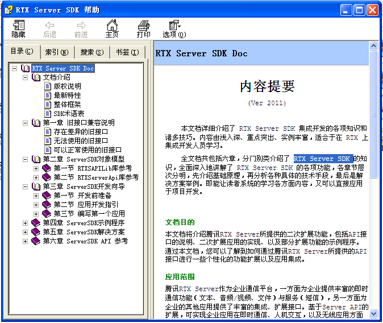The width and height of the screenshot is (383, 323).
Task: Click the open book icon beside 文档介绍
Action: click(x=36, y=77)
